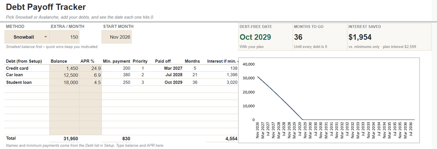Select Student loan interest value 3,020
This screenshot has height=149, width=437.
coord(232,82)
